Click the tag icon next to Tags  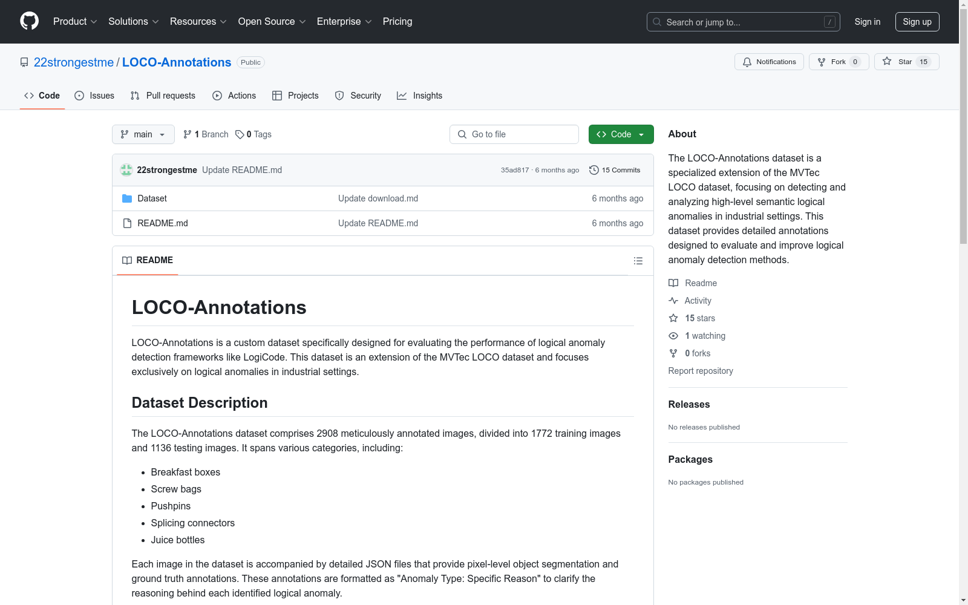[x=240, y=134]
